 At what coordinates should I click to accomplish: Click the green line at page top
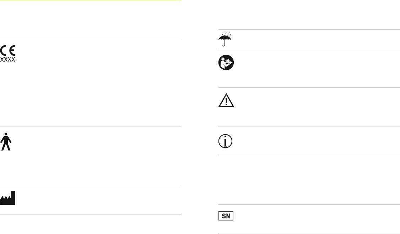(91, 0)
